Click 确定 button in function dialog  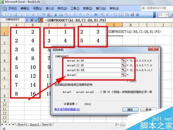[x=130, y=110]
